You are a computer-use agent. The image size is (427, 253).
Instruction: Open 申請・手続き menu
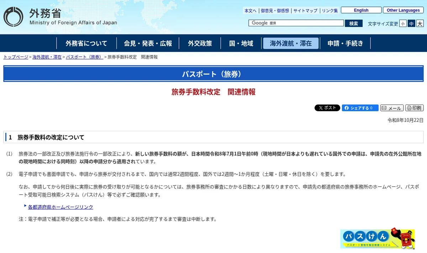[x=346, y=43]
